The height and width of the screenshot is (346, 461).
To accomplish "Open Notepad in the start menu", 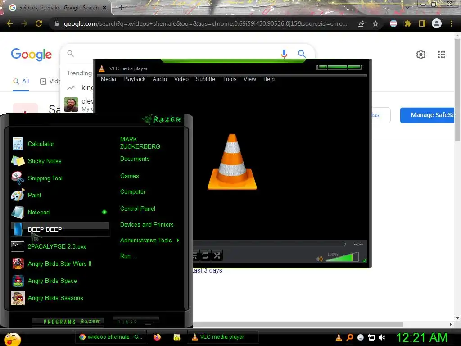I will (60, 212).
